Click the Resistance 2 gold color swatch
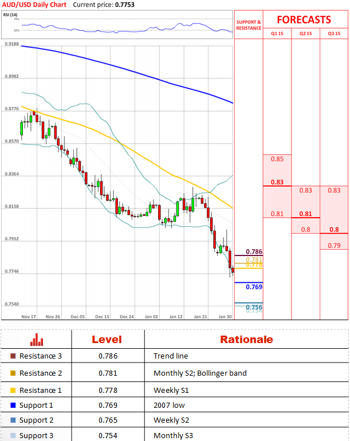This screenshot has width=350, height=441. tap(13, 373)
